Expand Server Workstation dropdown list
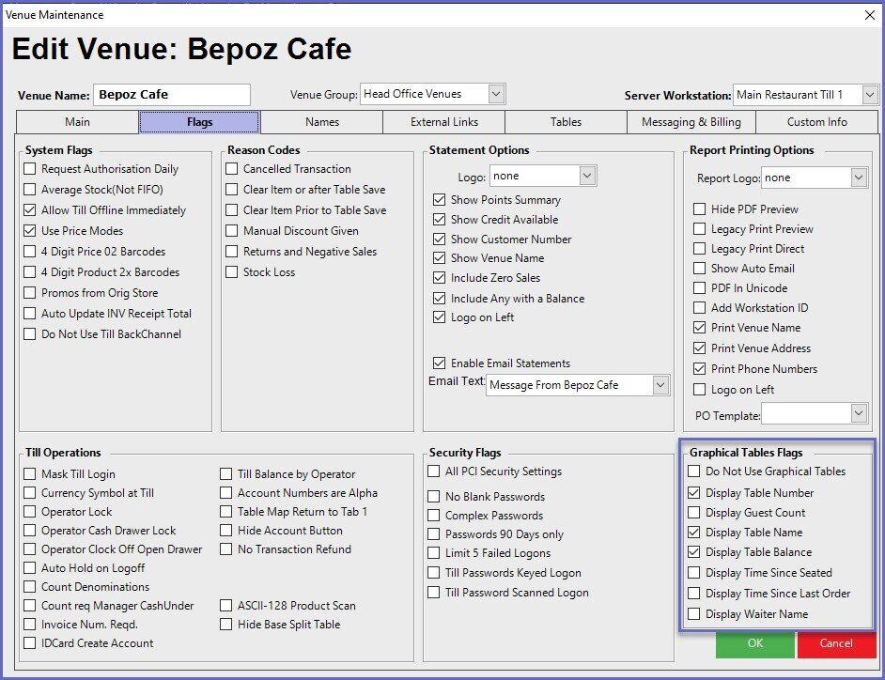This screenshot has width=885, height=680. [x=869, y=95]
